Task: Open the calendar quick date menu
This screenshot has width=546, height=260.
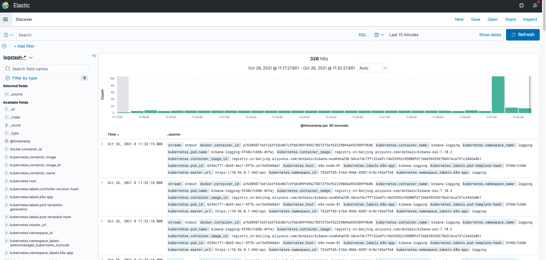Action: (379, 35)
